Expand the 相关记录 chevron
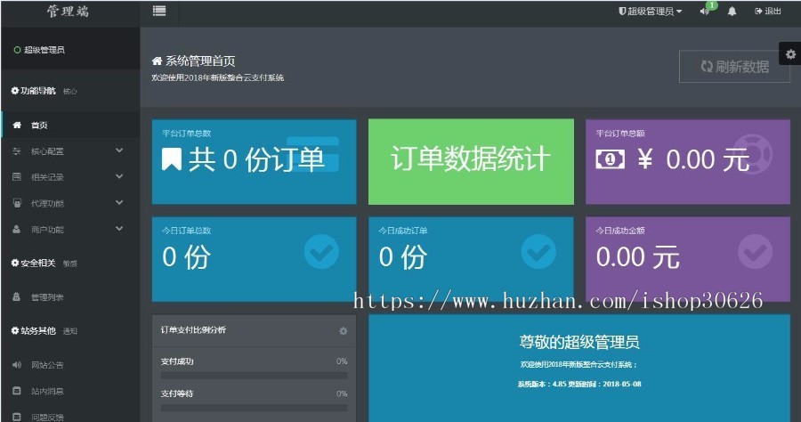This screenshot has width=801, height=422. (119, 176)
